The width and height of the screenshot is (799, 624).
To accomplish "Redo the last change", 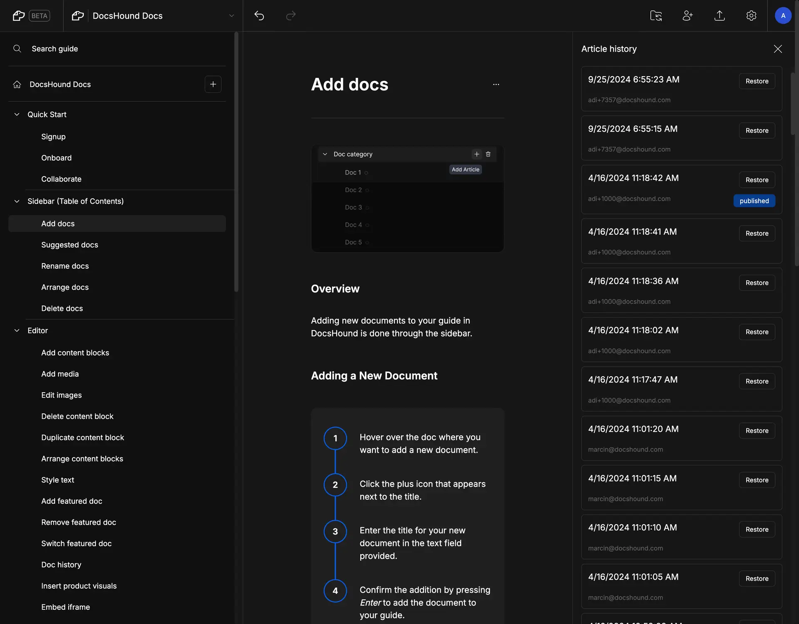I will point(291,16).
